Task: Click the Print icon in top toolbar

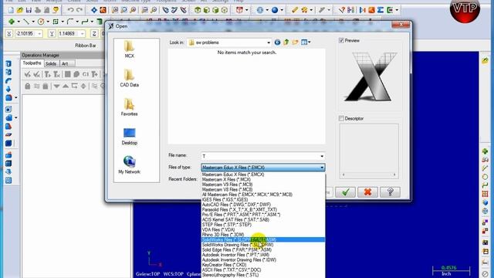Action: [x=38, y=10]
